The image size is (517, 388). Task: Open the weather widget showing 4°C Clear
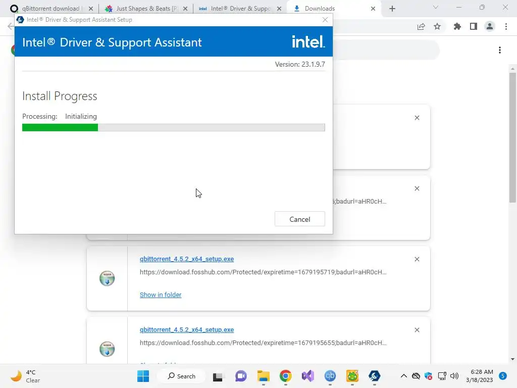coord(25,376)
